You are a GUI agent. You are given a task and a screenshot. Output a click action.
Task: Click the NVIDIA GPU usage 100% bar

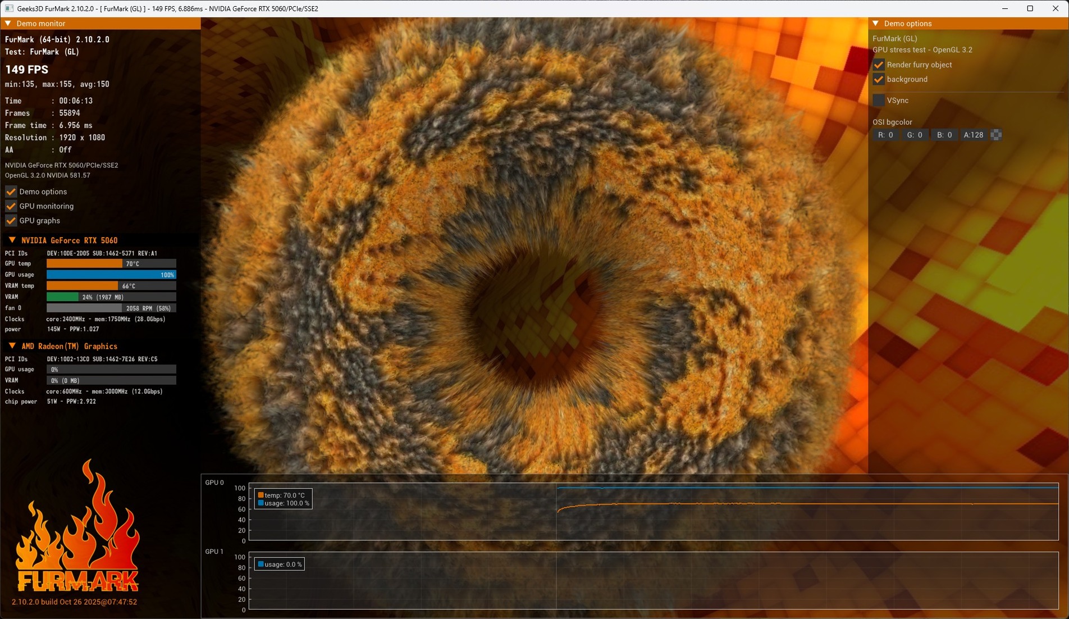[x=111, y=275]
